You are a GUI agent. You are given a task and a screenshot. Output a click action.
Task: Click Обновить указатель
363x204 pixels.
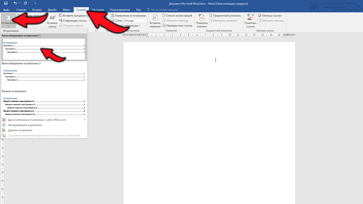[223, 21]
